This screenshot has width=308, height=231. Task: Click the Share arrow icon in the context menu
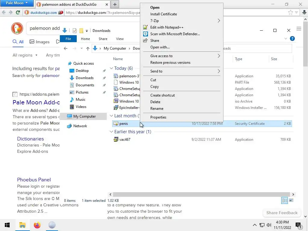(145, 41)
